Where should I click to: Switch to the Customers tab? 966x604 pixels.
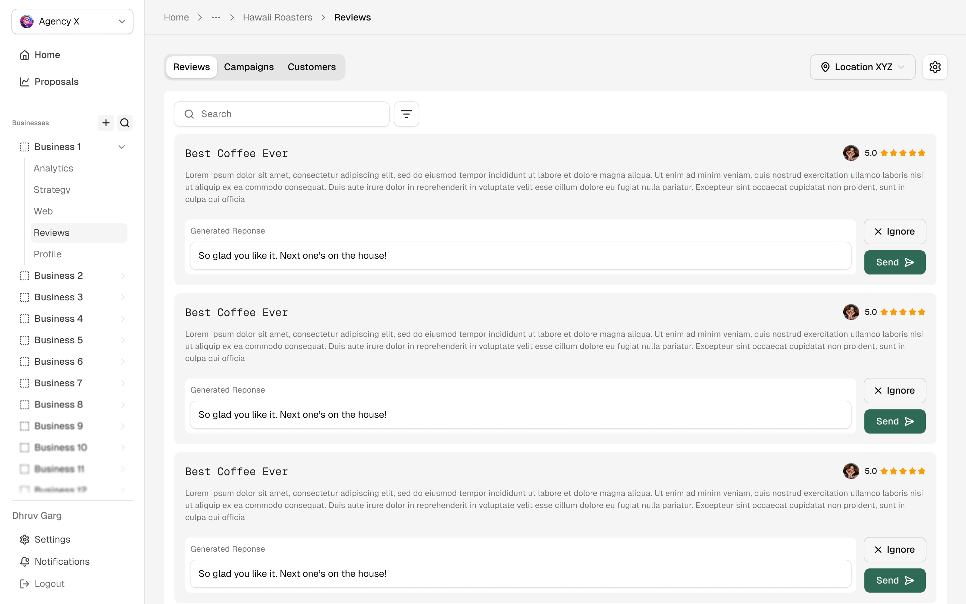coord(311,67)
